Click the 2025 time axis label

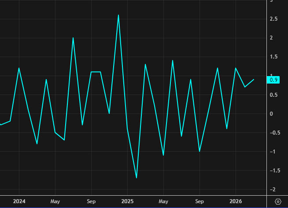coord(127,201)
